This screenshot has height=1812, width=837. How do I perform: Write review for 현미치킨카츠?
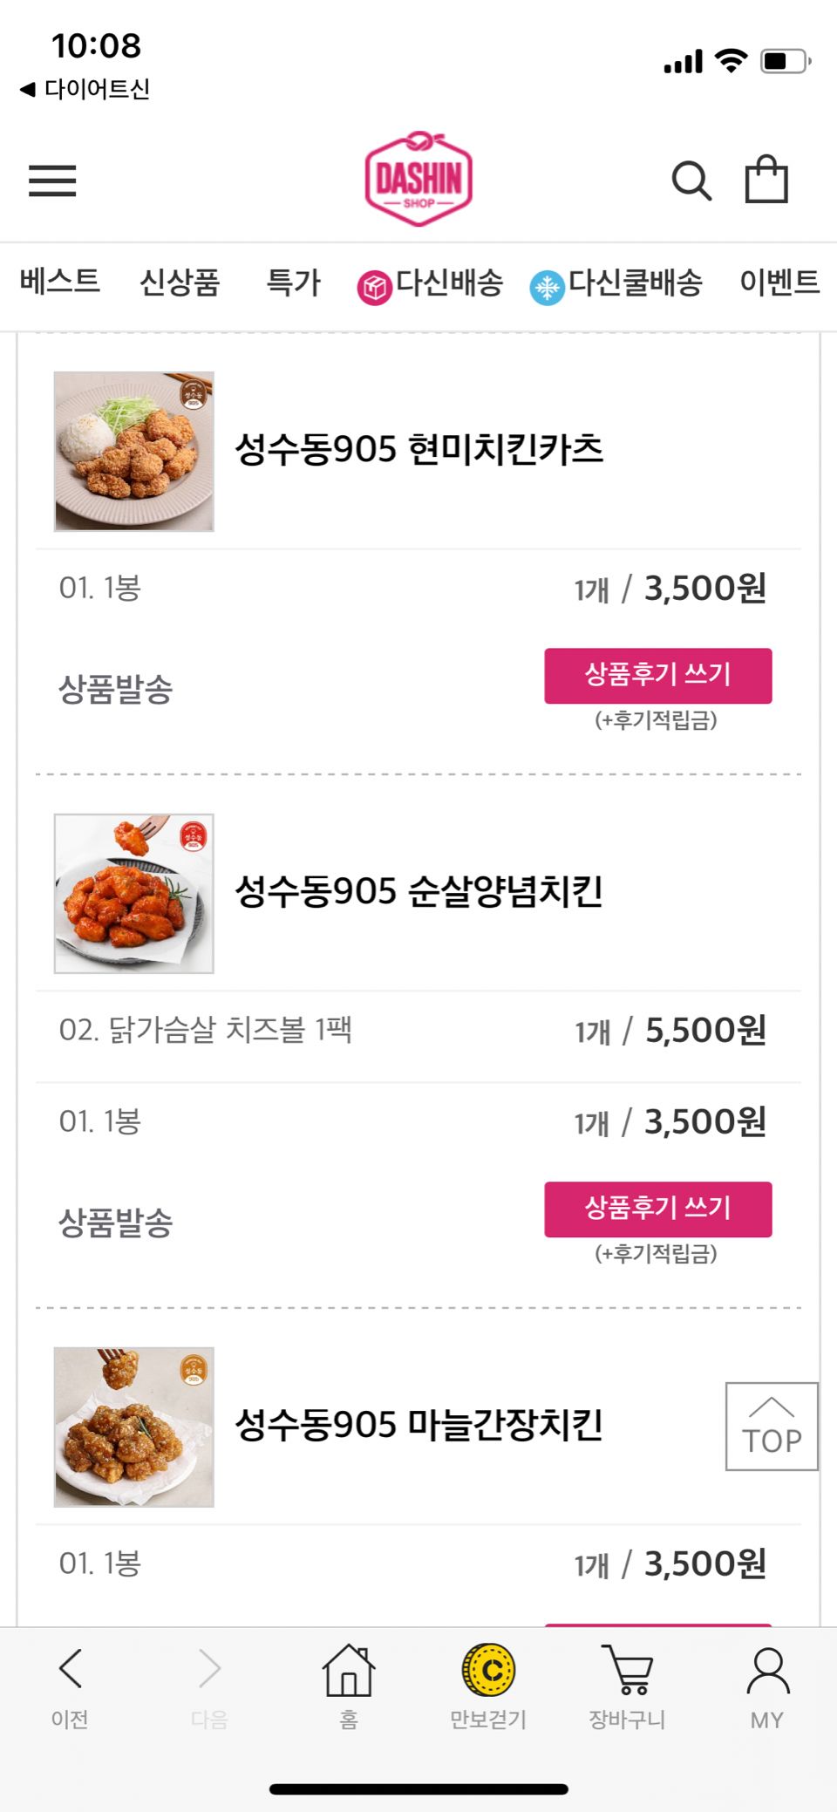tap(657, 676)
